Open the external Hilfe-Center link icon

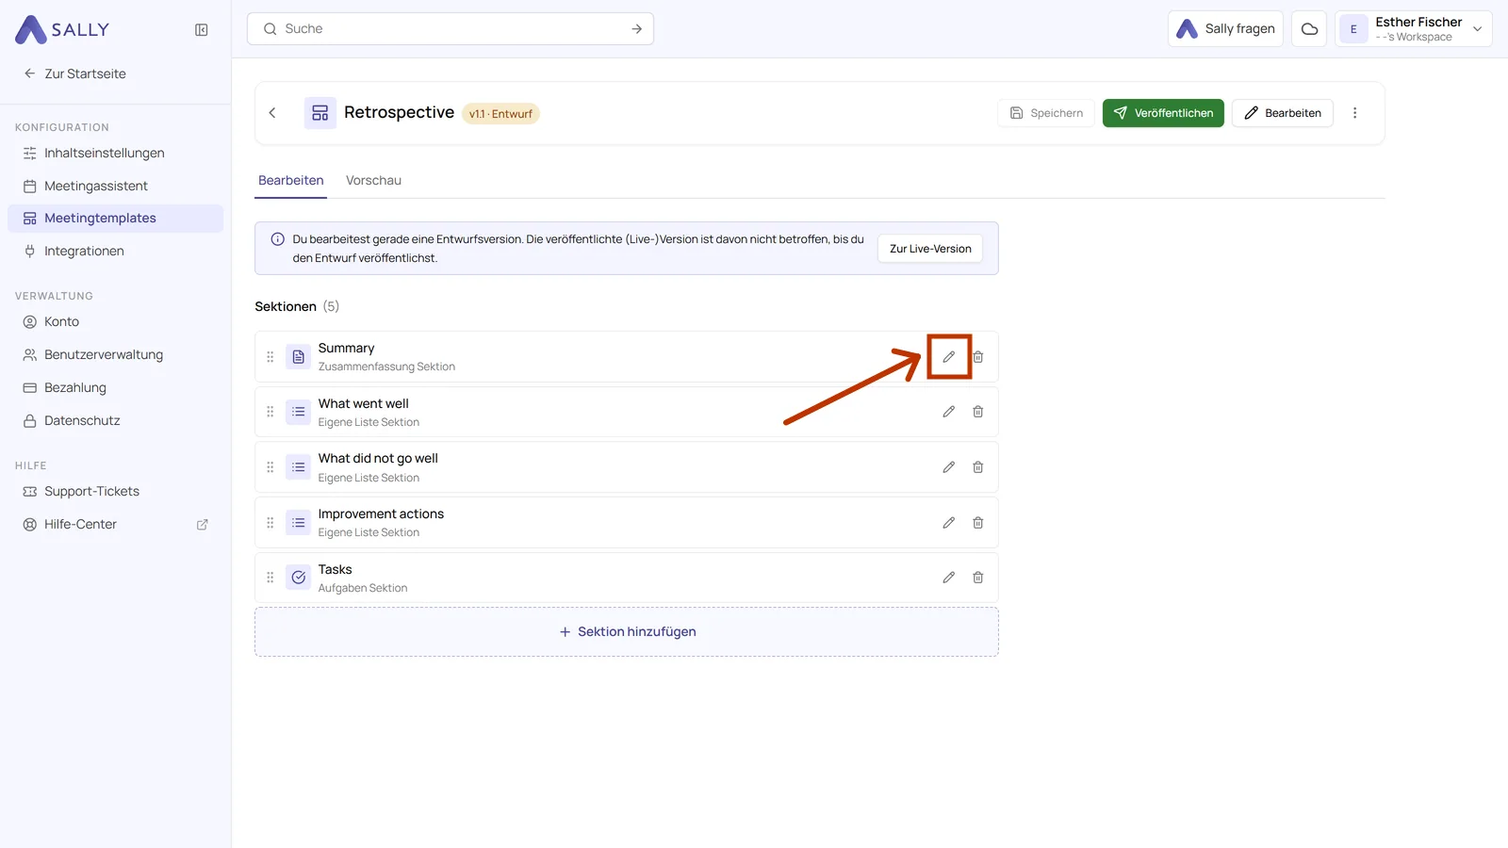[202, 525]
